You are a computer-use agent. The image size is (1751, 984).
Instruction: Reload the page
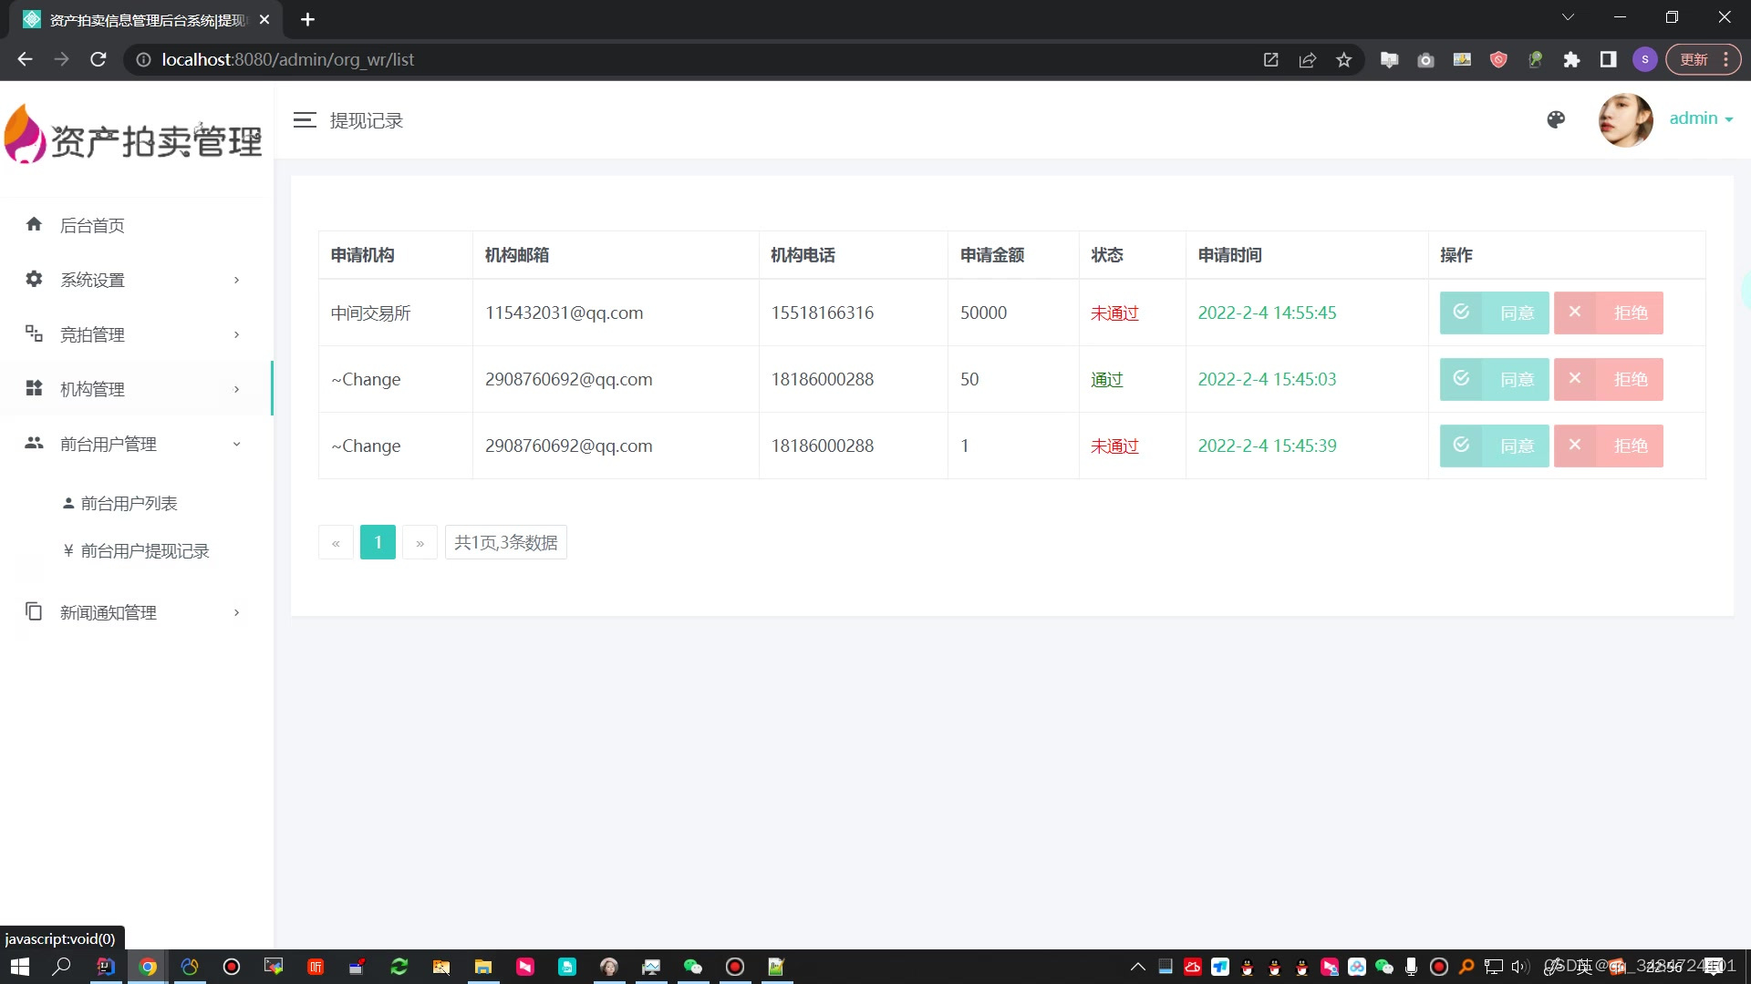(x=98, y=59)
